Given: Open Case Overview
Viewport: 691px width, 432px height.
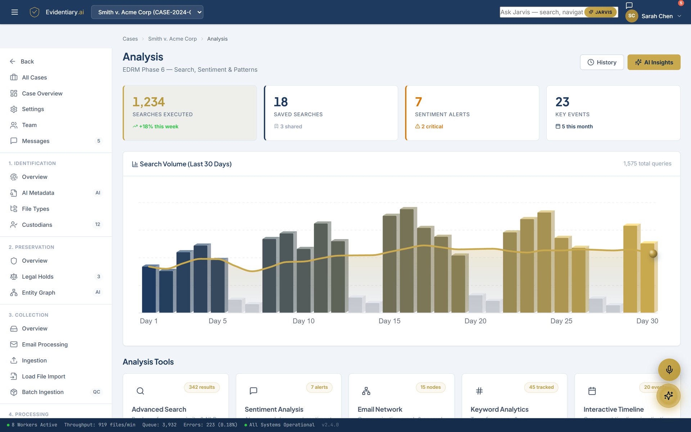Looking at the screenshot, I should click(x=56, y=93).
